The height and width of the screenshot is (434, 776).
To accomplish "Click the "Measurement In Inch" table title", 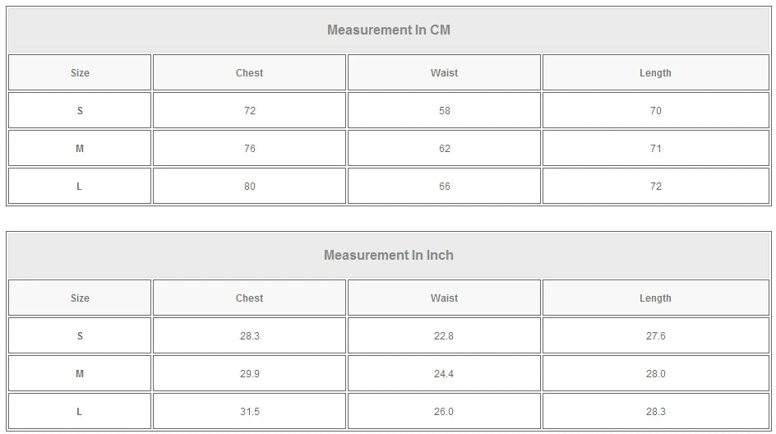I will pyautogui.click(x=388, y=256).
